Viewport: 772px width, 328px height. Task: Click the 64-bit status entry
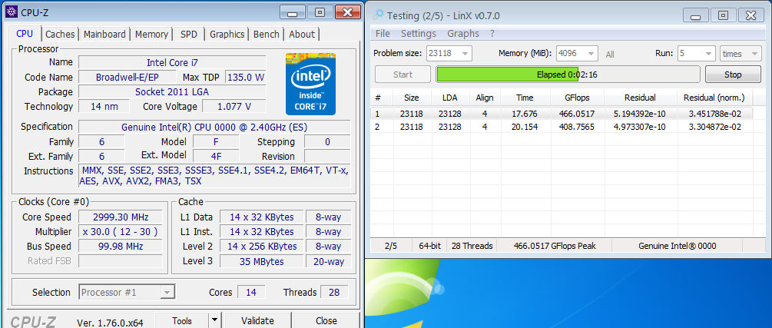(430, 246)
